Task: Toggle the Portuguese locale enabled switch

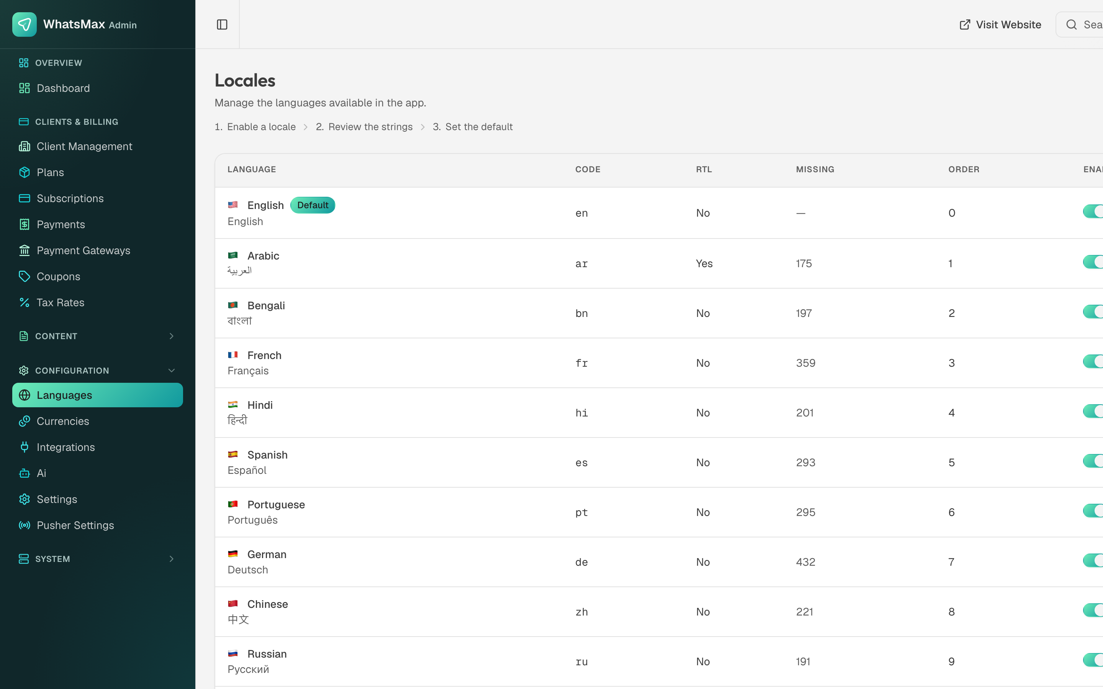Action: point(1093,510)
